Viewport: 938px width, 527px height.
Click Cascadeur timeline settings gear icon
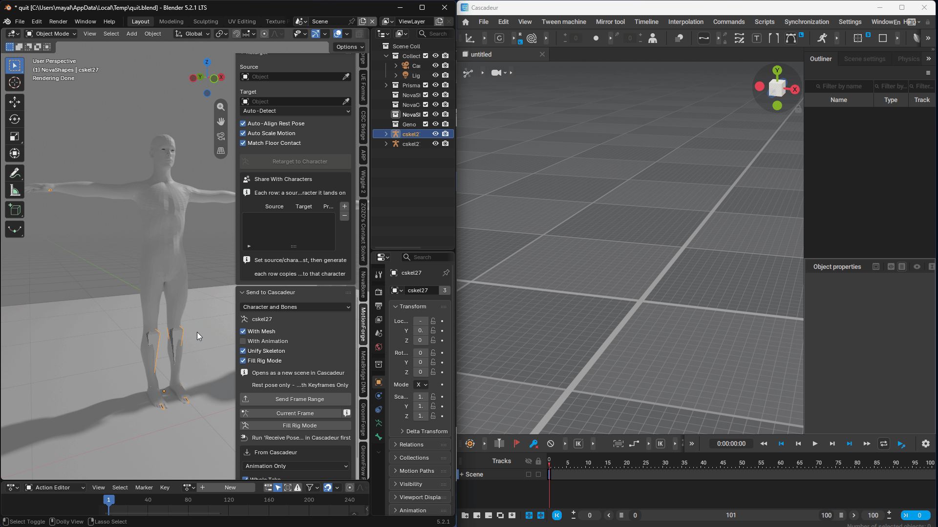(926, 444)
